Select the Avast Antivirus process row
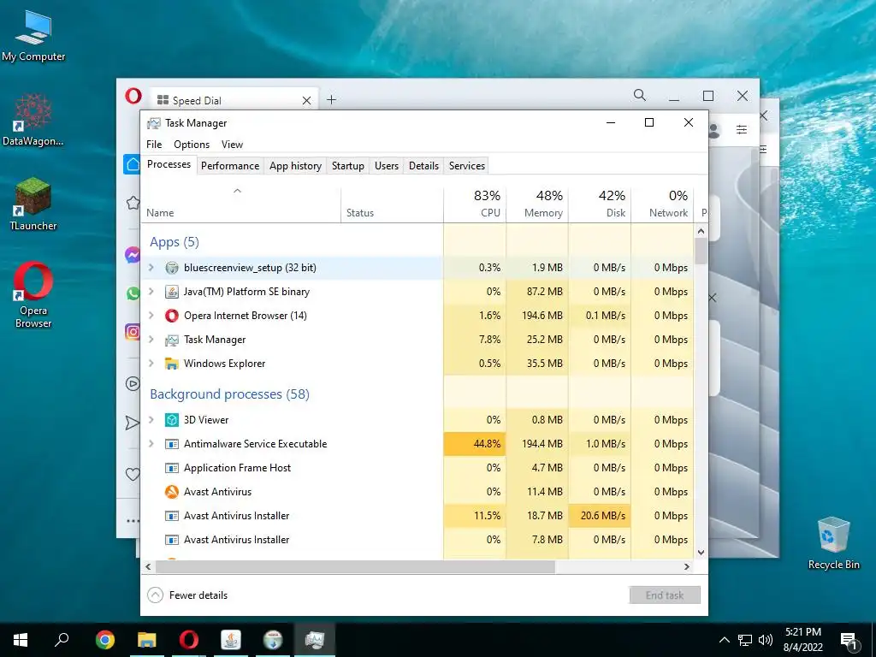This screenshot has width=876, height=657. click(x=417, y=492)
